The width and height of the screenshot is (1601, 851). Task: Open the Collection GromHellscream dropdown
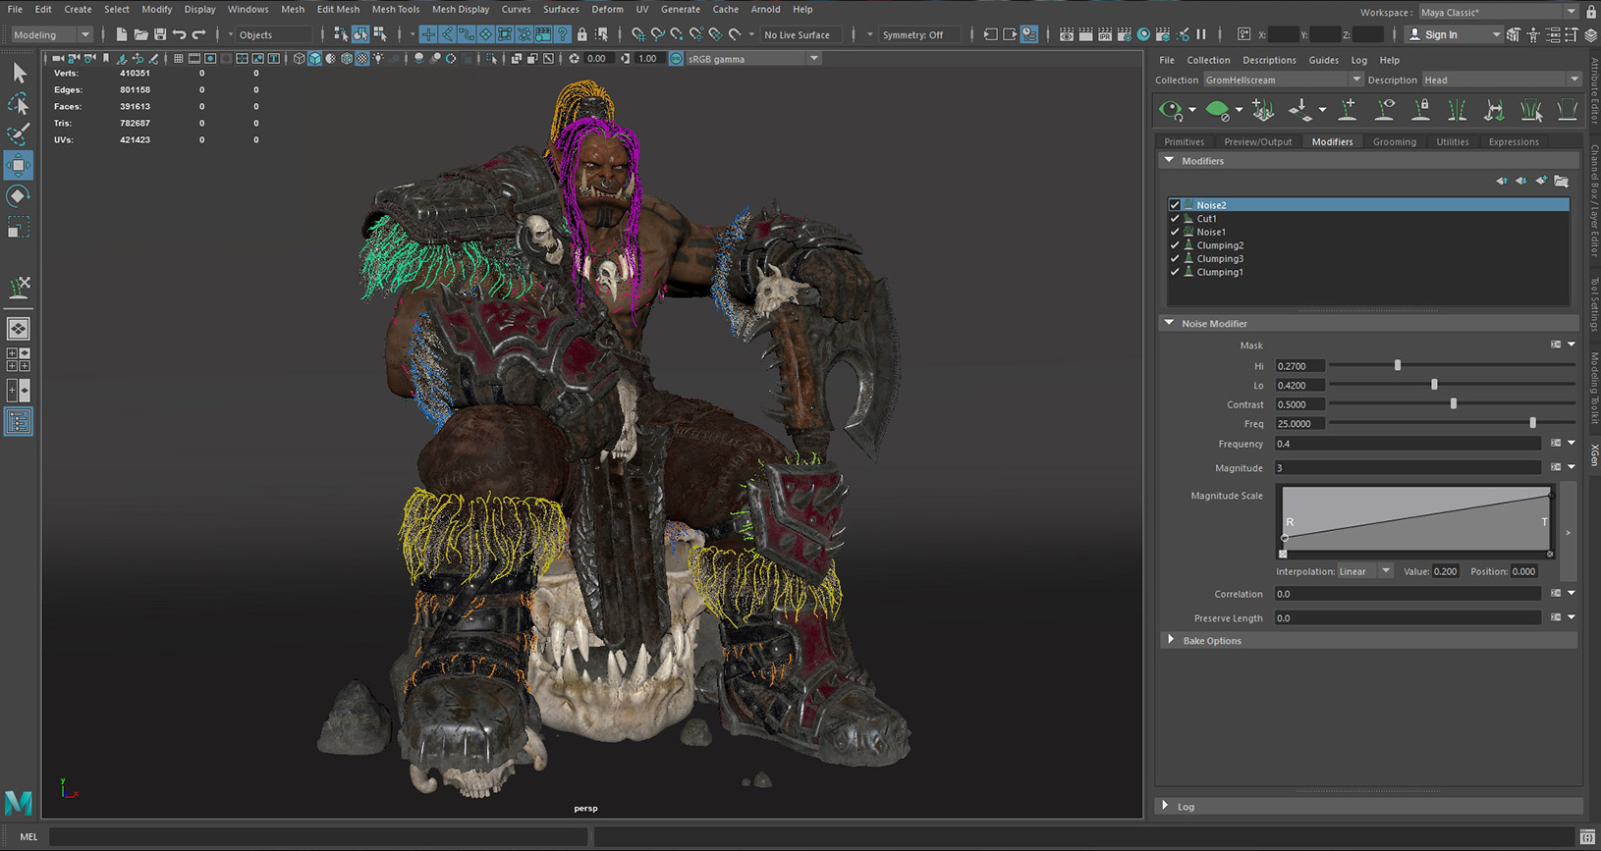click(x=1283, y=80)
